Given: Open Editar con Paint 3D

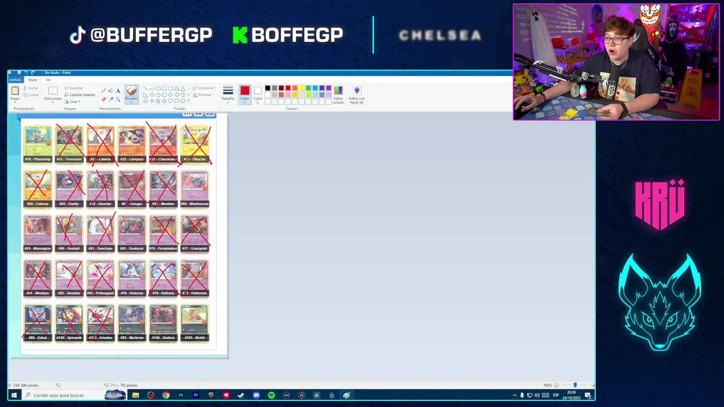Looking at the screenshot, I should 357,94.
